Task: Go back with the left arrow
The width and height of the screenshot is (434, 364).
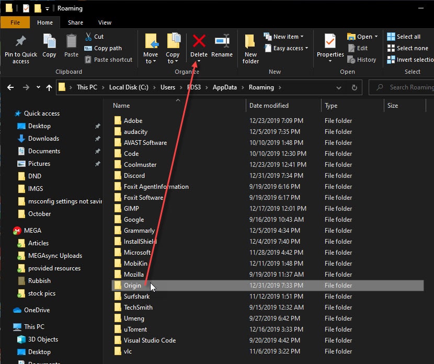Action: [10, 87]
